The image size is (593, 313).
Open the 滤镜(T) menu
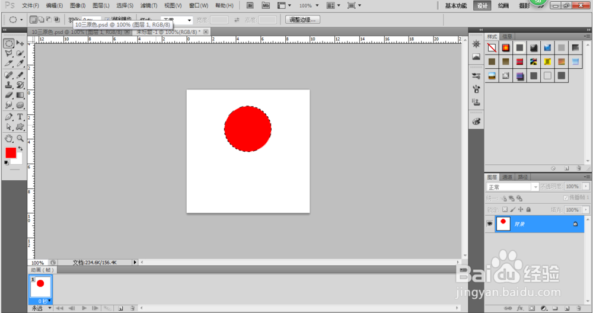pos(149,6)
